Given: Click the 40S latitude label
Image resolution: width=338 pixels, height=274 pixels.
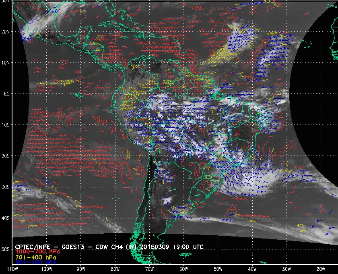Looking at the screenshot, I should point(6,218).
